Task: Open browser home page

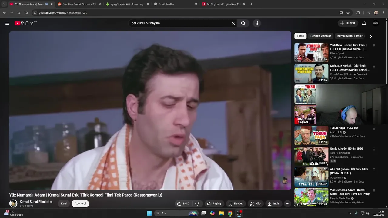Action: click(26, 13)
